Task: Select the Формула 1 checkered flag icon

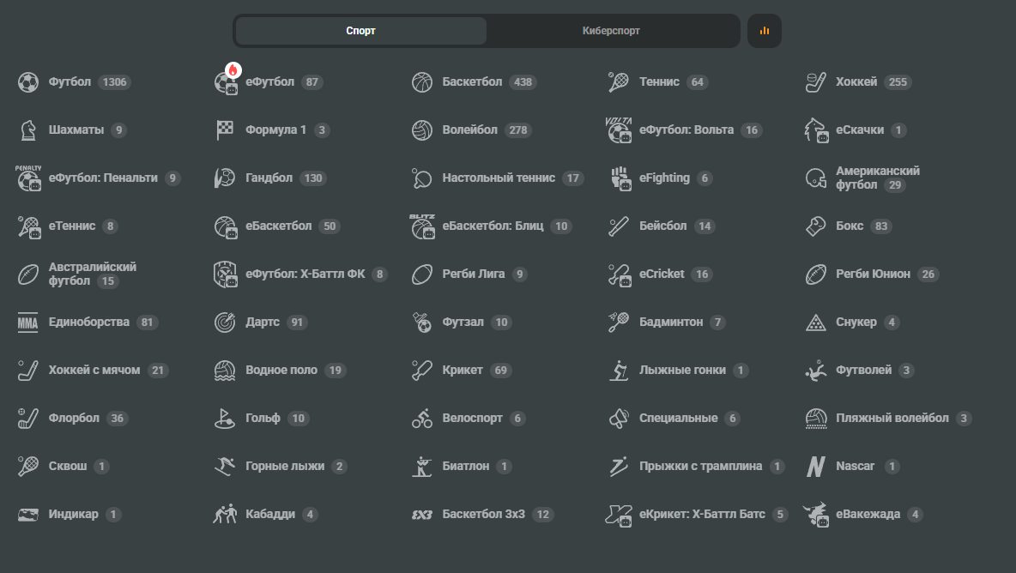Action: tap(224, 130)
